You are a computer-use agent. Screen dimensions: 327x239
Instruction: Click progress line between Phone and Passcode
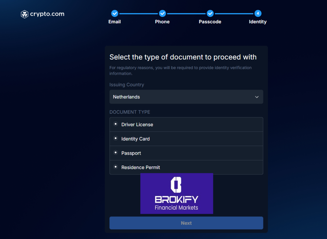186,14
